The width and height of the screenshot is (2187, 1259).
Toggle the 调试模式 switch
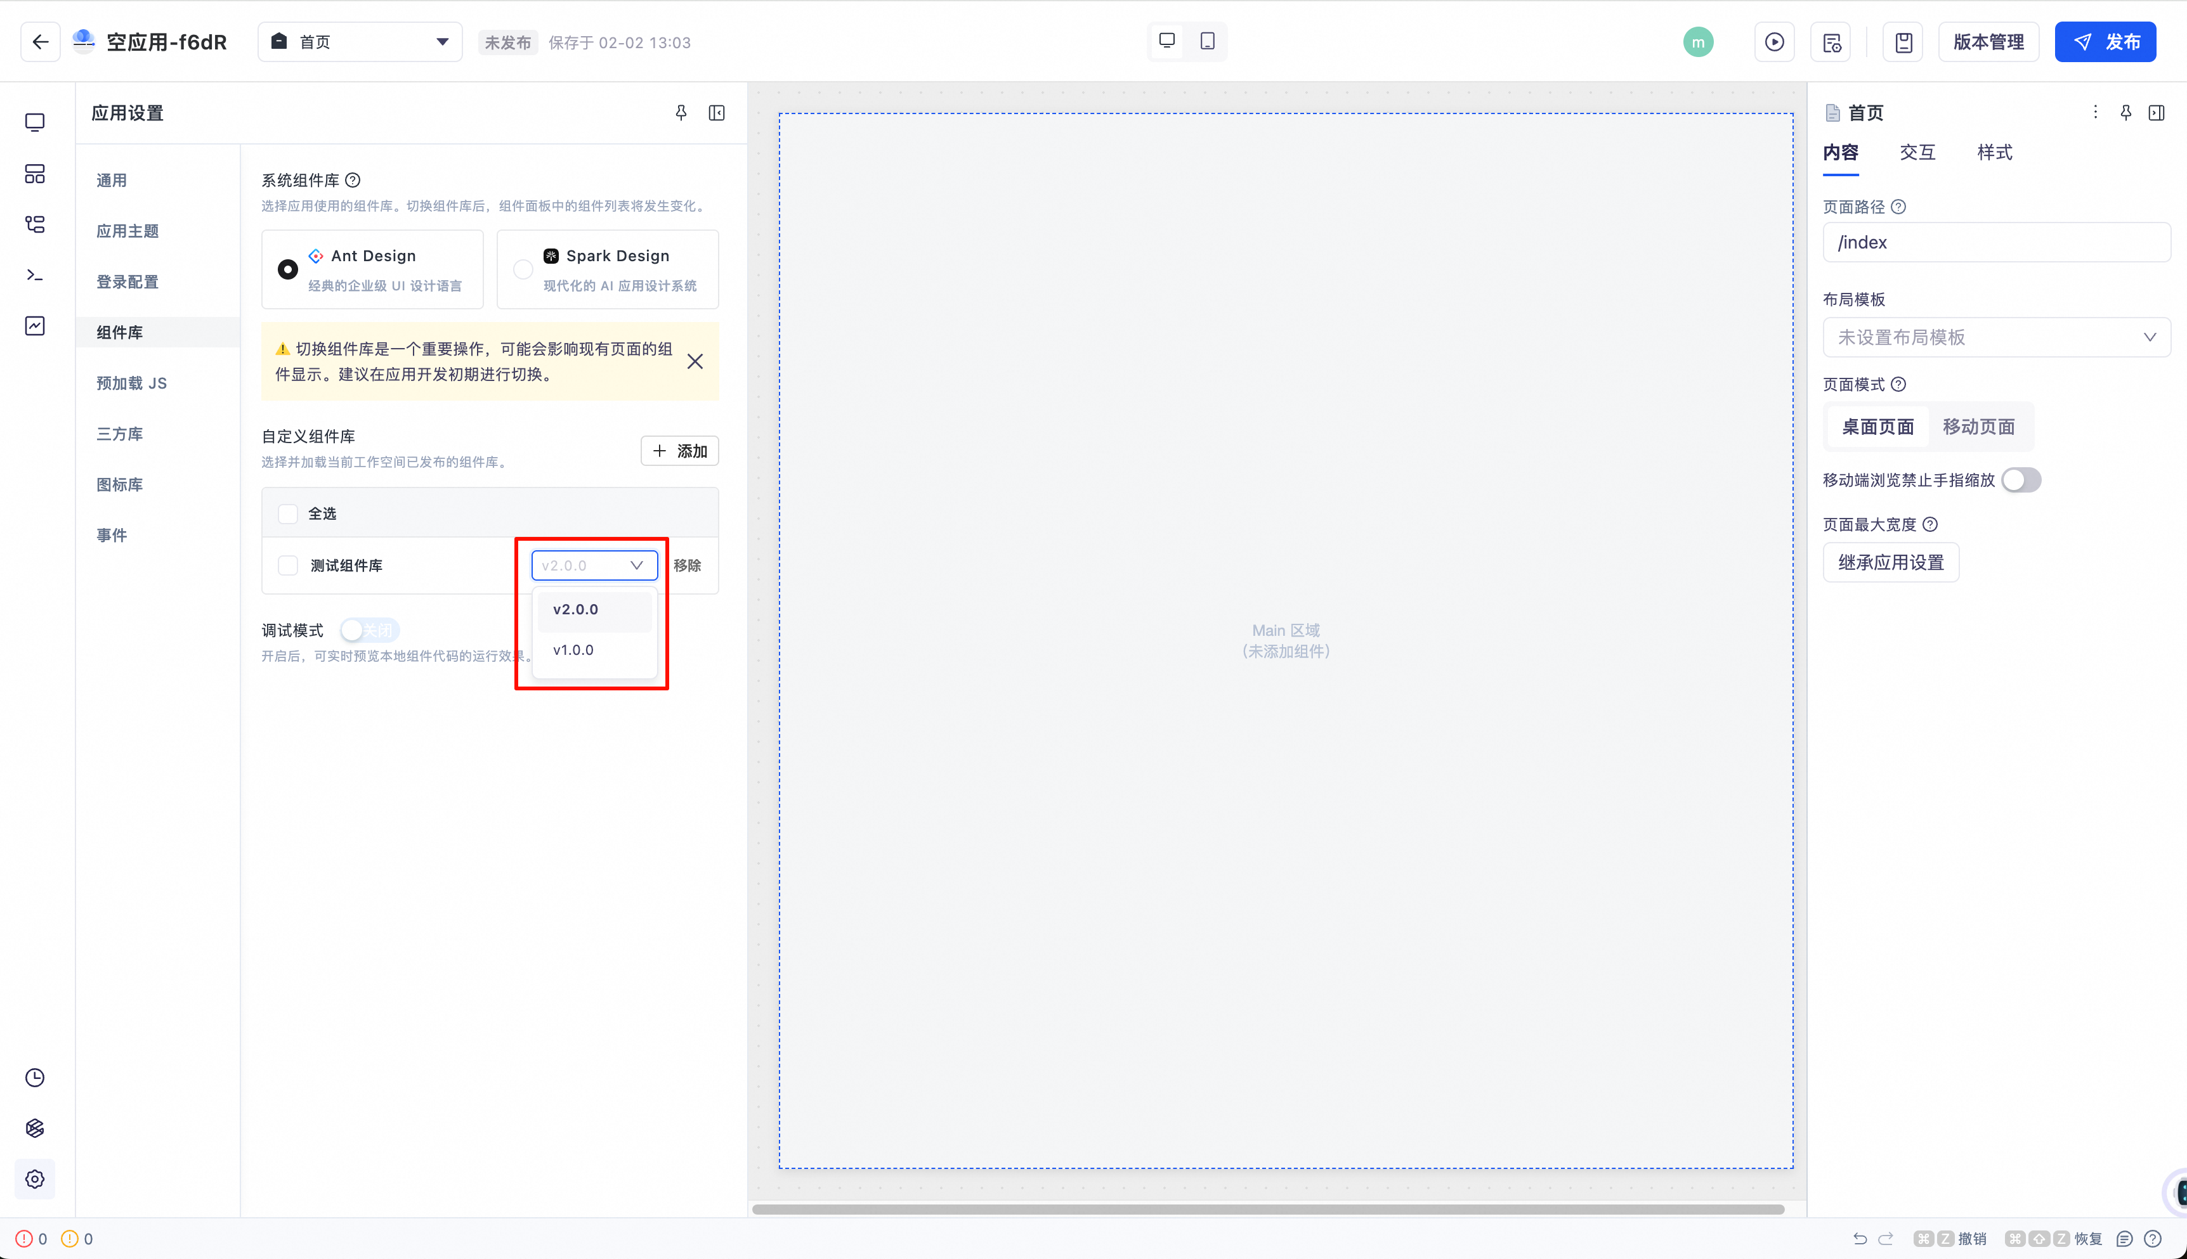pos(369,629)
